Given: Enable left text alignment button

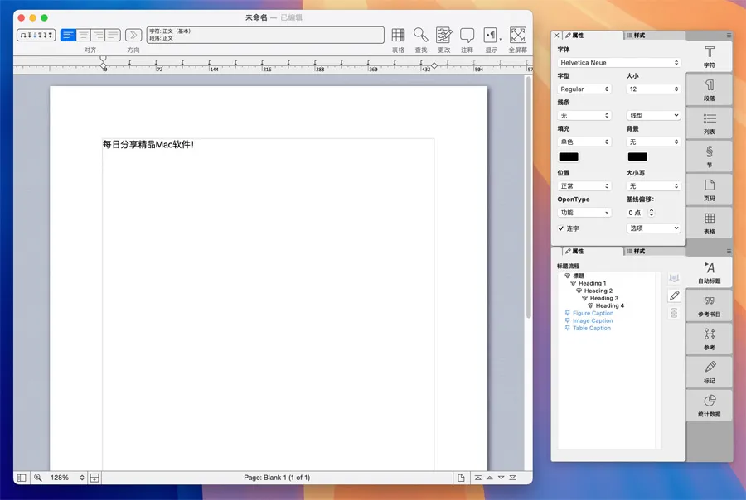Looking at the screenshot, I should [x=69, y=35].
